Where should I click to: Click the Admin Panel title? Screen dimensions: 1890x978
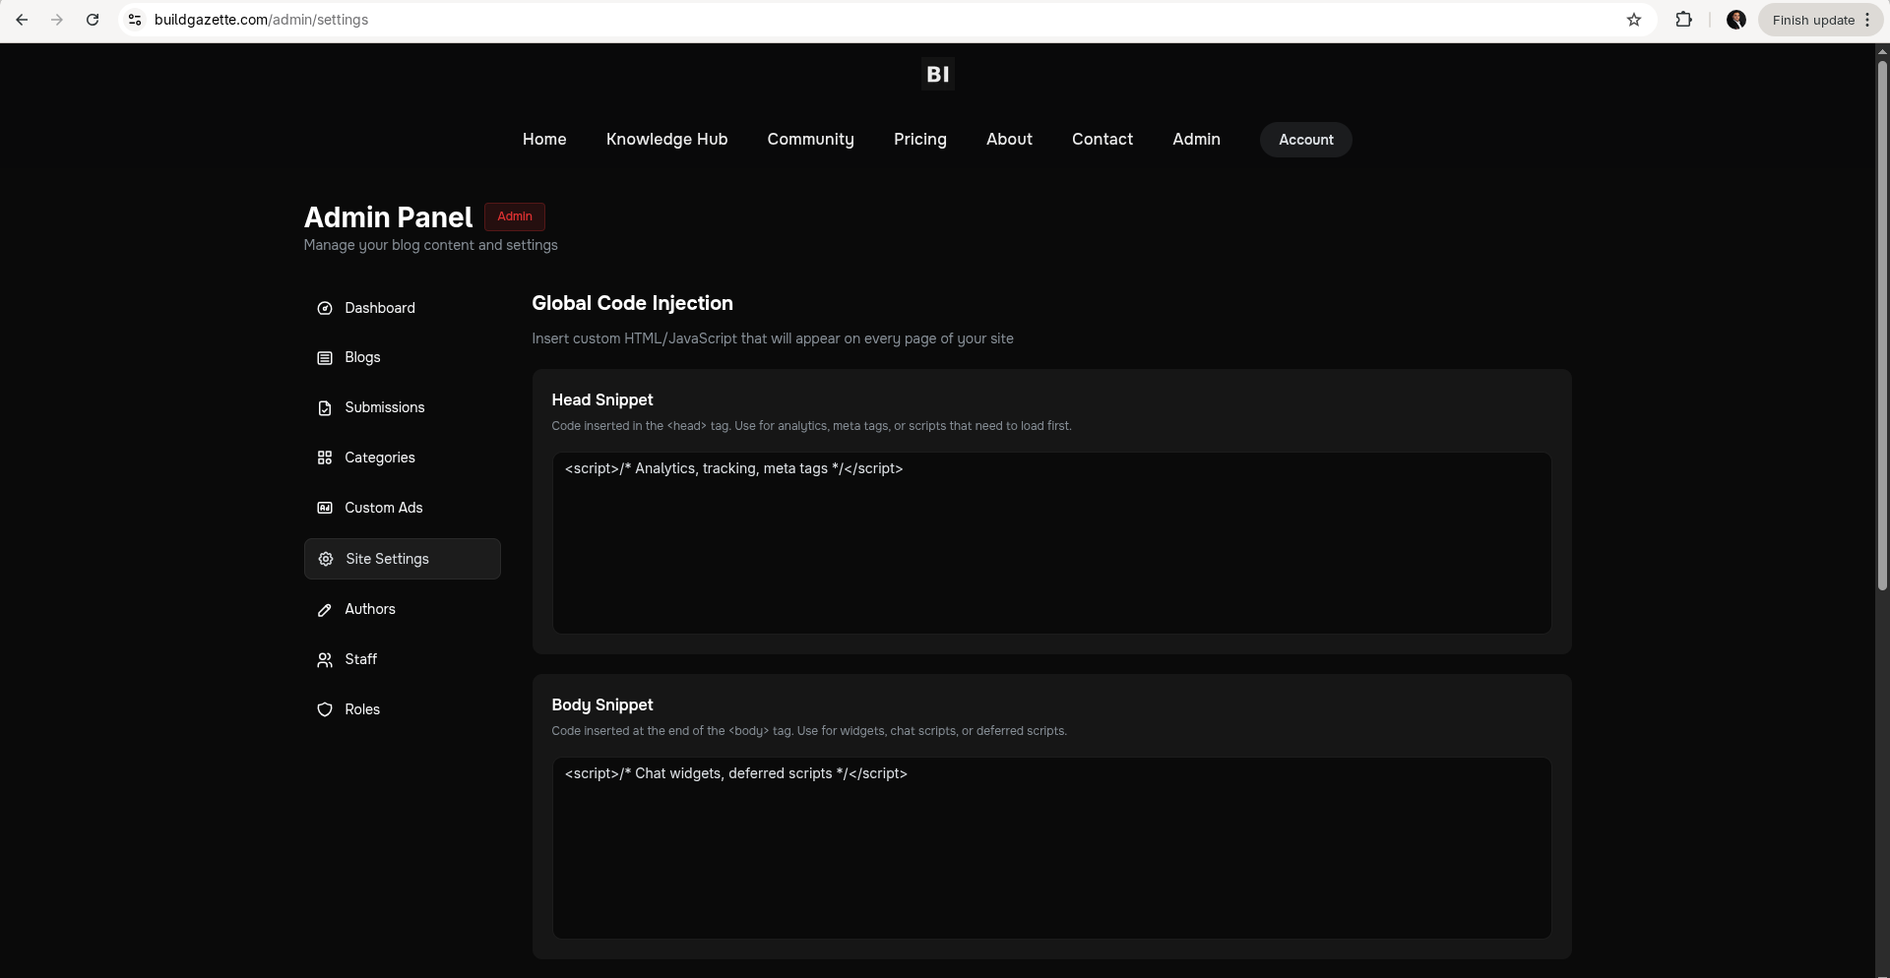point(388,217)
